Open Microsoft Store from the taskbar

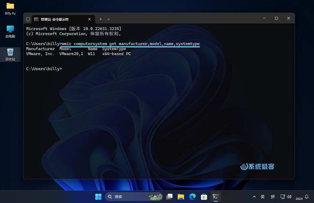pos(204,197)
